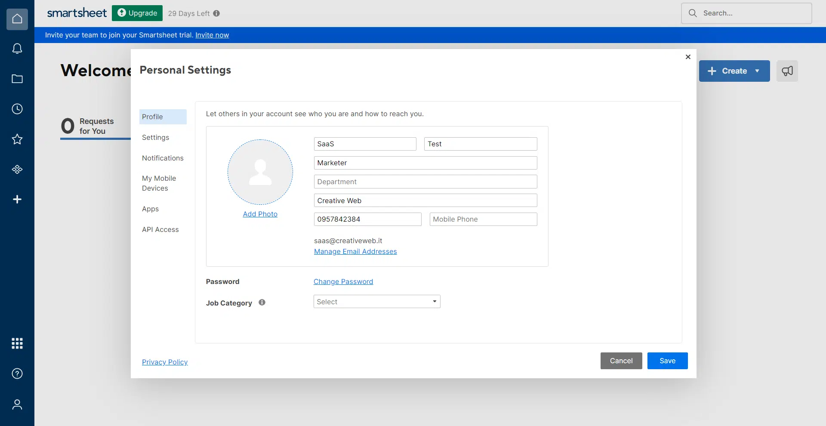826x426 pixels.
Task: Click the top Search box
Action: pos(746,13)
